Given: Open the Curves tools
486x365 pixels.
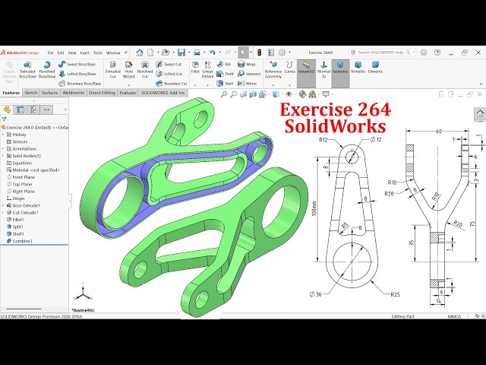Looking at the screenshot, I should tap(289, 68).
